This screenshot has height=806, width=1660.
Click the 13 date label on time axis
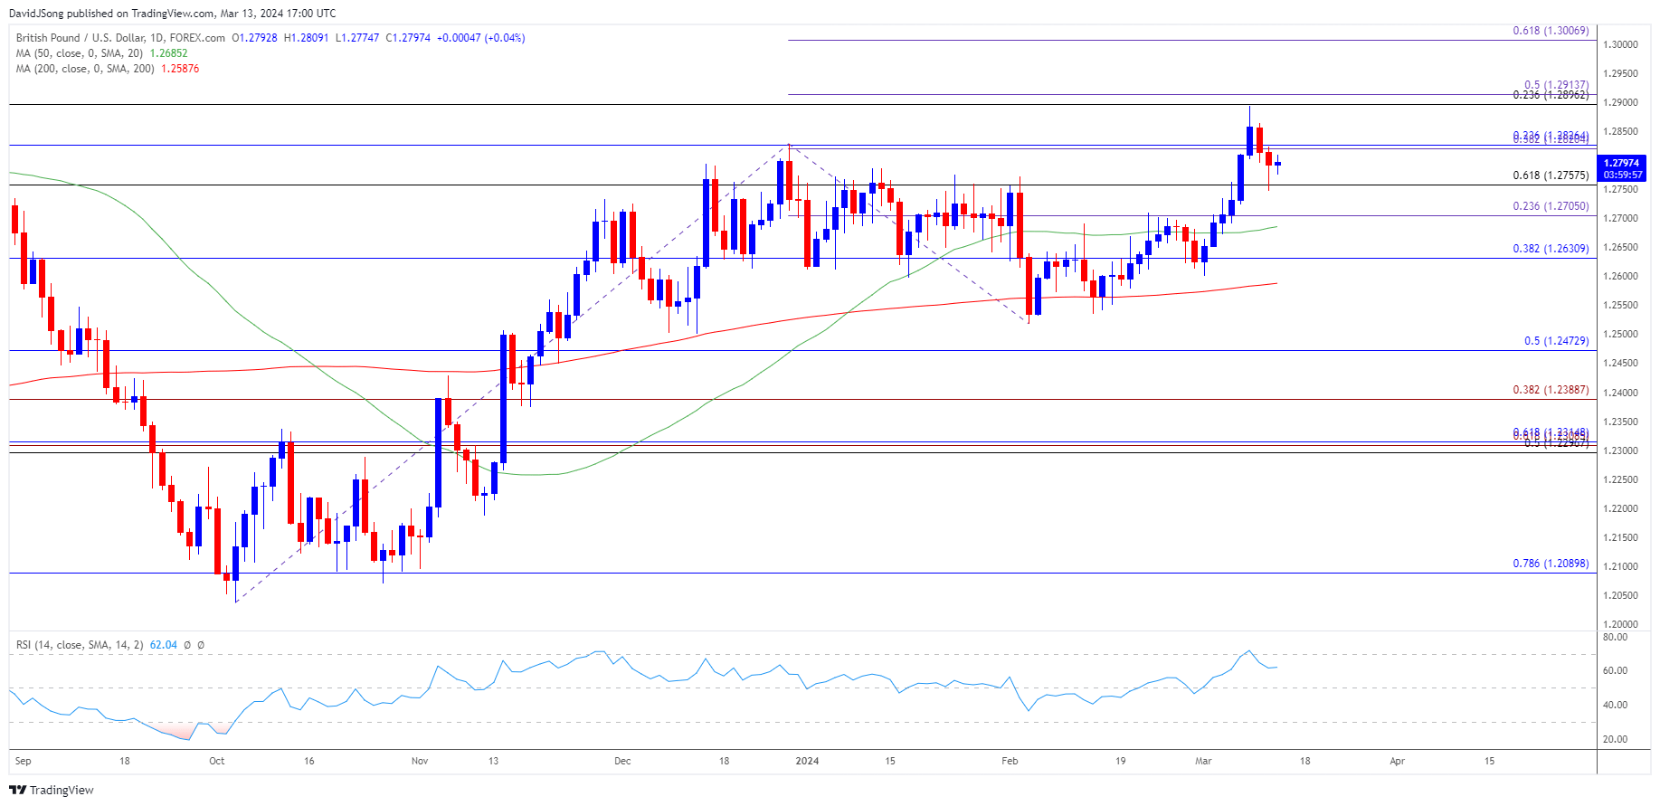tap(493, 761)
